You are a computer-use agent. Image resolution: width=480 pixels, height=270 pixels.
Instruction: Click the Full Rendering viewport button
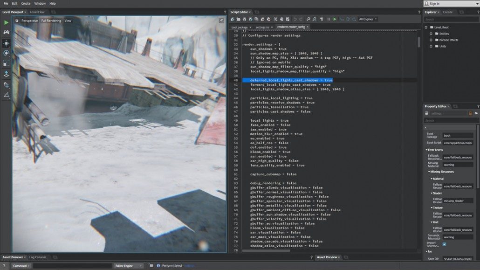51,21
